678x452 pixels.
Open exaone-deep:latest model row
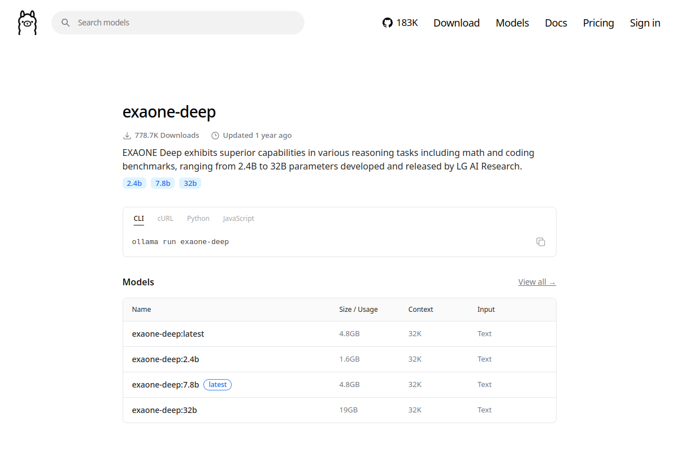pyautogui.click(x=340, y=334)
